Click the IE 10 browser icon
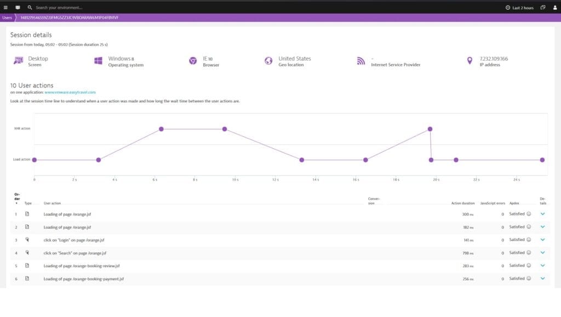The width and height of the screenshot is (561, 317). point(193,61)
